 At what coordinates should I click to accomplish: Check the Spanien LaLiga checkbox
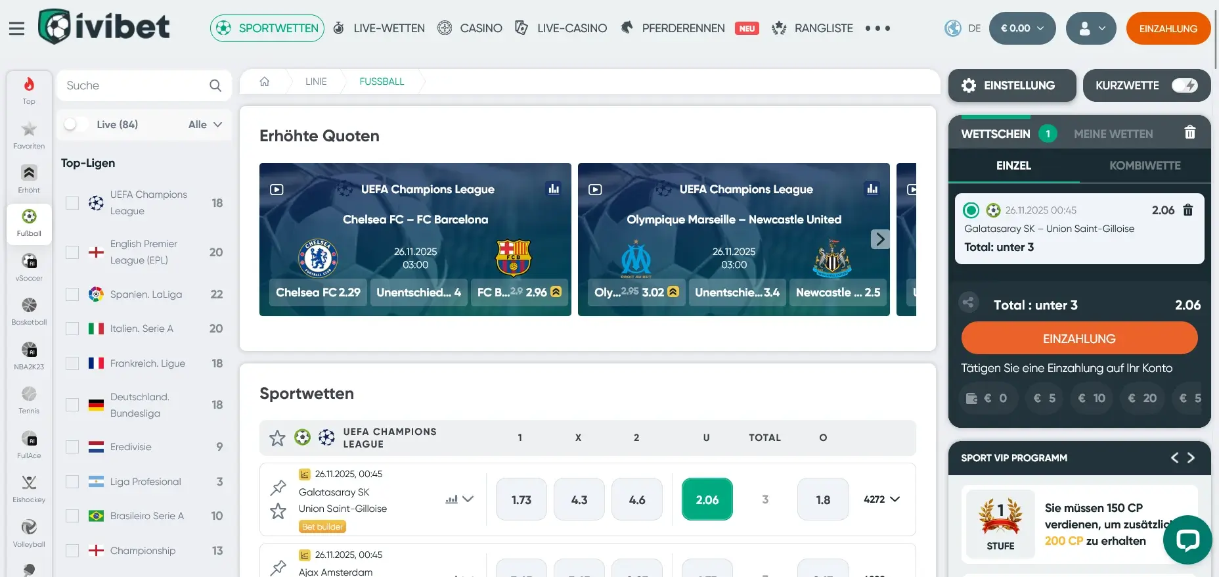(72, 294)
